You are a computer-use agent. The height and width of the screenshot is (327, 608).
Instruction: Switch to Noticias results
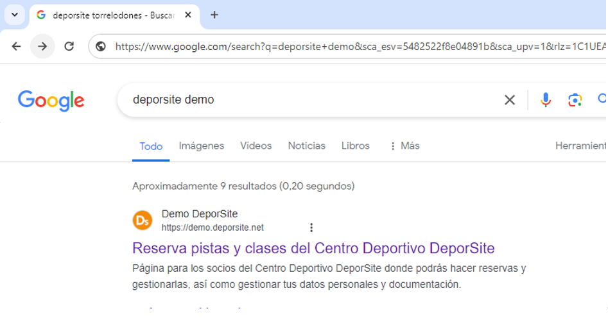coord(307,146)
